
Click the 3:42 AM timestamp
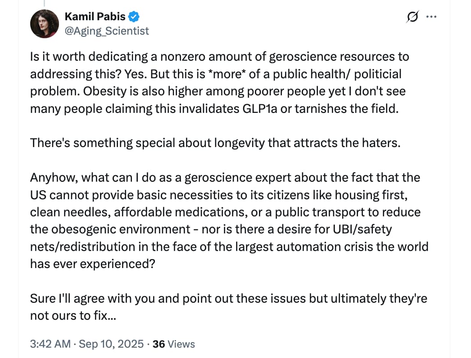coord(50,344)
